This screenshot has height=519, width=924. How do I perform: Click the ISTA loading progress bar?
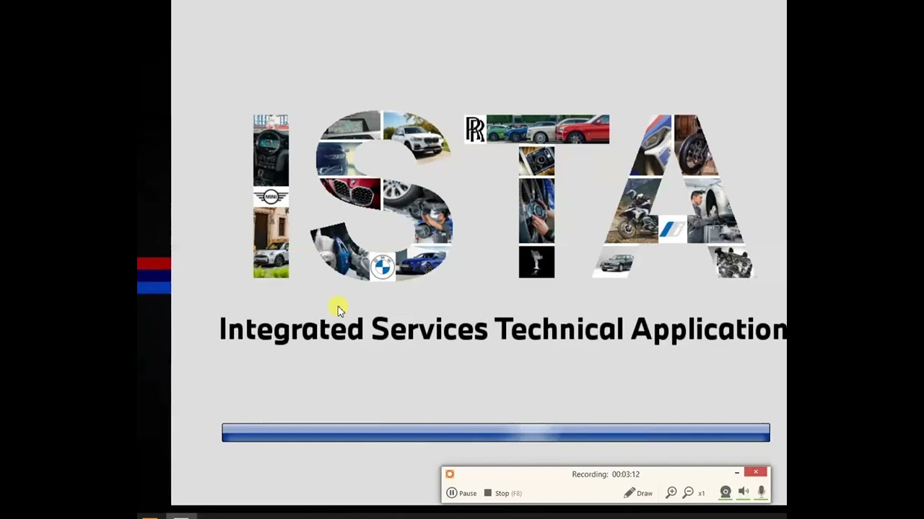click(496, 432)
